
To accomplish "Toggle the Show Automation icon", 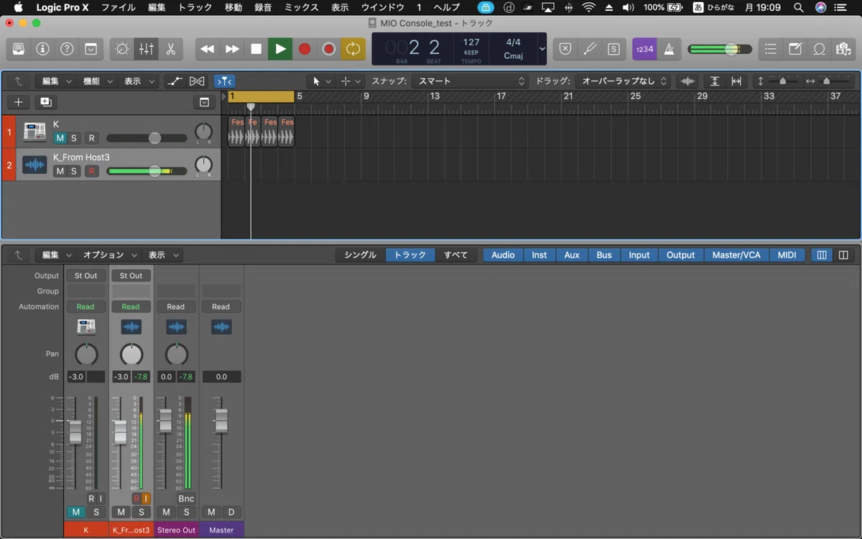I will 175,81.
